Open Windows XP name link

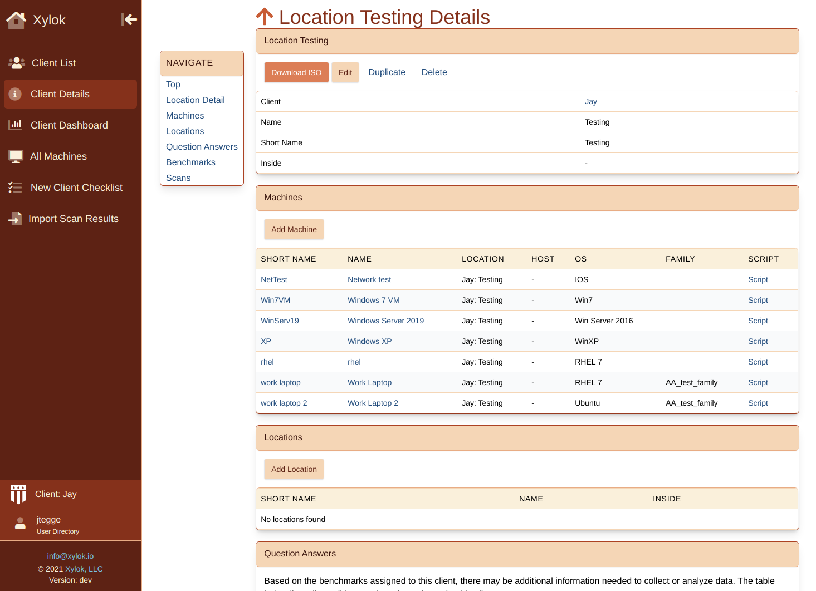coord(370,341)
